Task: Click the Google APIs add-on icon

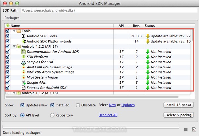Action: click(x=24, y=83)
